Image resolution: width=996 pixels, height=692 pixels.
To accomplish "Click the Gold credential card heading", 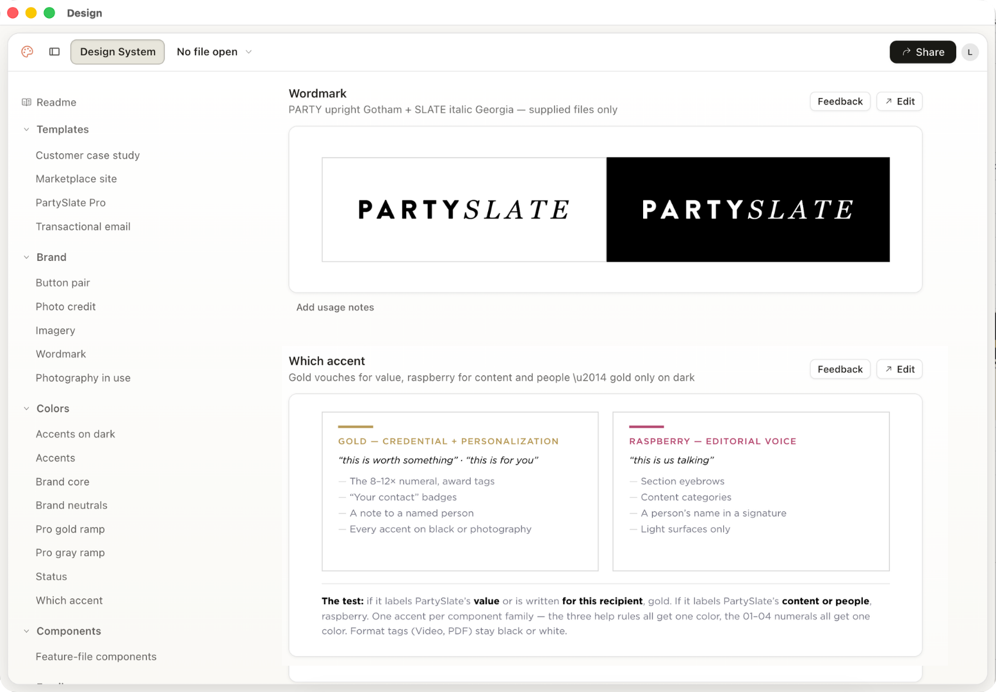I will pos(448,441).
